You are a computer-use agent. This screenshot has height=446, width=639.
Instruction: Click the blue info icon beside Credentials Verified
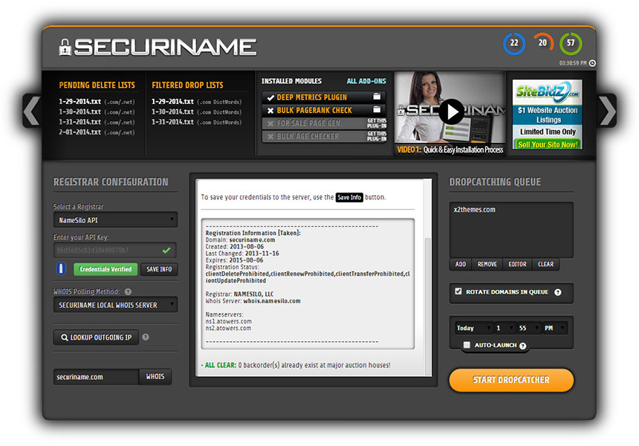pyautogui.click(x=61, y=268)
